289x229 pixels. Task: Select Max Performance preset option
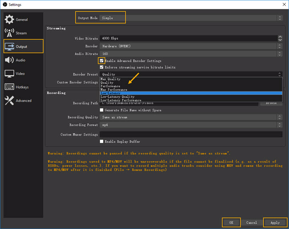point(114,89)
